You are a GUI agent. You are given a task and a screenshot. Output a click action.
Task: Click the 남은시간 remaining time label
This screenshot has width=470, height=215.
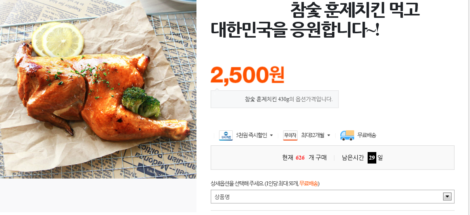353,158
